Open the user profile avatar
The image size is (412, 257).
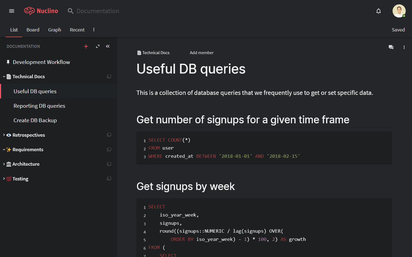(399, 11)
